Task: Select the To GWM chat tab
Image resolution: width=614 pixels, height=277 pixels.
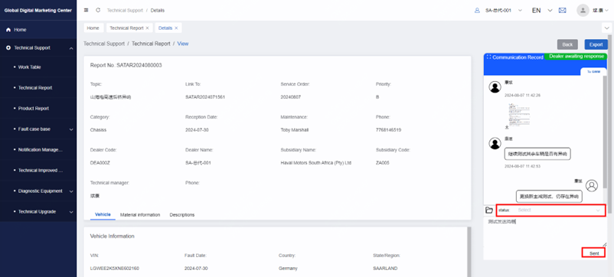Action: [593, 72]
